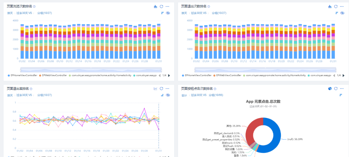Open 过去30天 VS date range in 页面退出次数排名

(199, 13)
